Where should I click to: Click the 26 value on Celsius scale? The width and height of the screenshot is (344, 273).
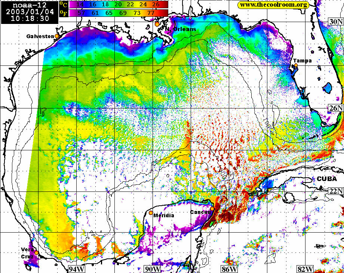(155, 4)
